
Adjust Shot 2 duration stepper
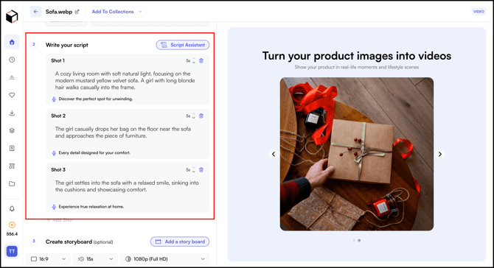click(x=193, y=116)
